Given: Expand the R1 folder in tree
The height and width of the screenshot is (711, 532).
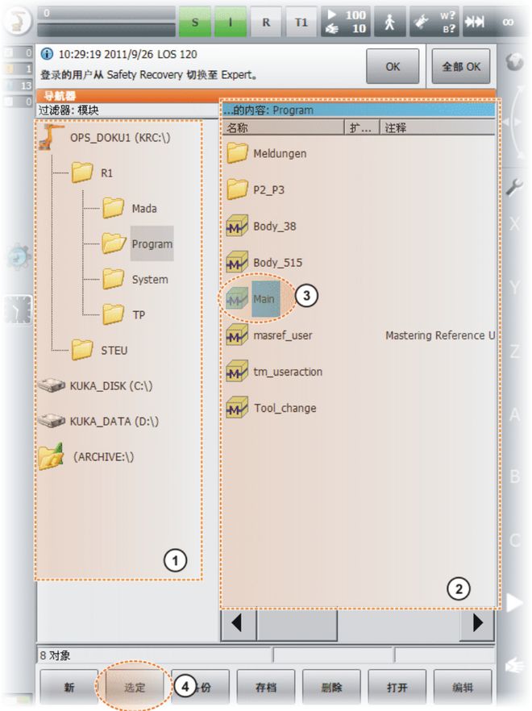Looking at the screenshot, I should (x=82, y=173).
